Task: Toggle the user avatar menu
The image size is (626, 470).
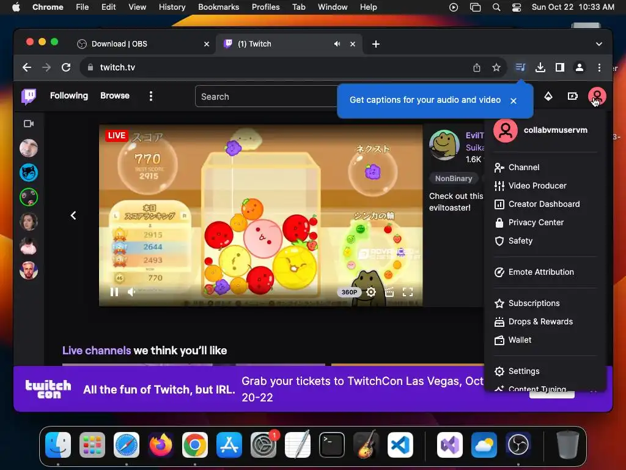Action: [597, 96]
